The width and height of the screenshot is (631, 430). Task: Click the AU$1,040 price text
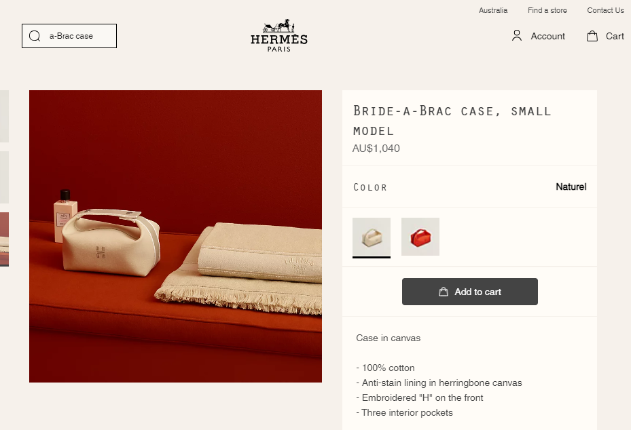[x=376, y=149]
